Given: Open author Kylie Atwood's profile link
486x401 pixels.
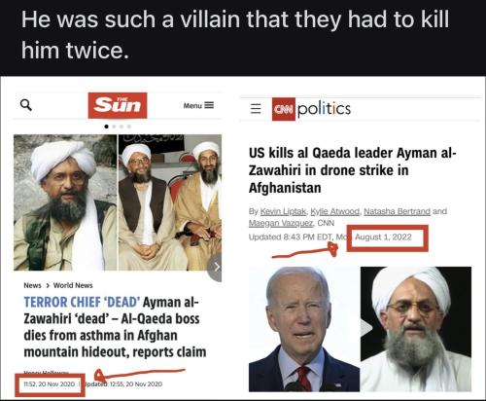Looking at the screenshot, I should (334, 211).
